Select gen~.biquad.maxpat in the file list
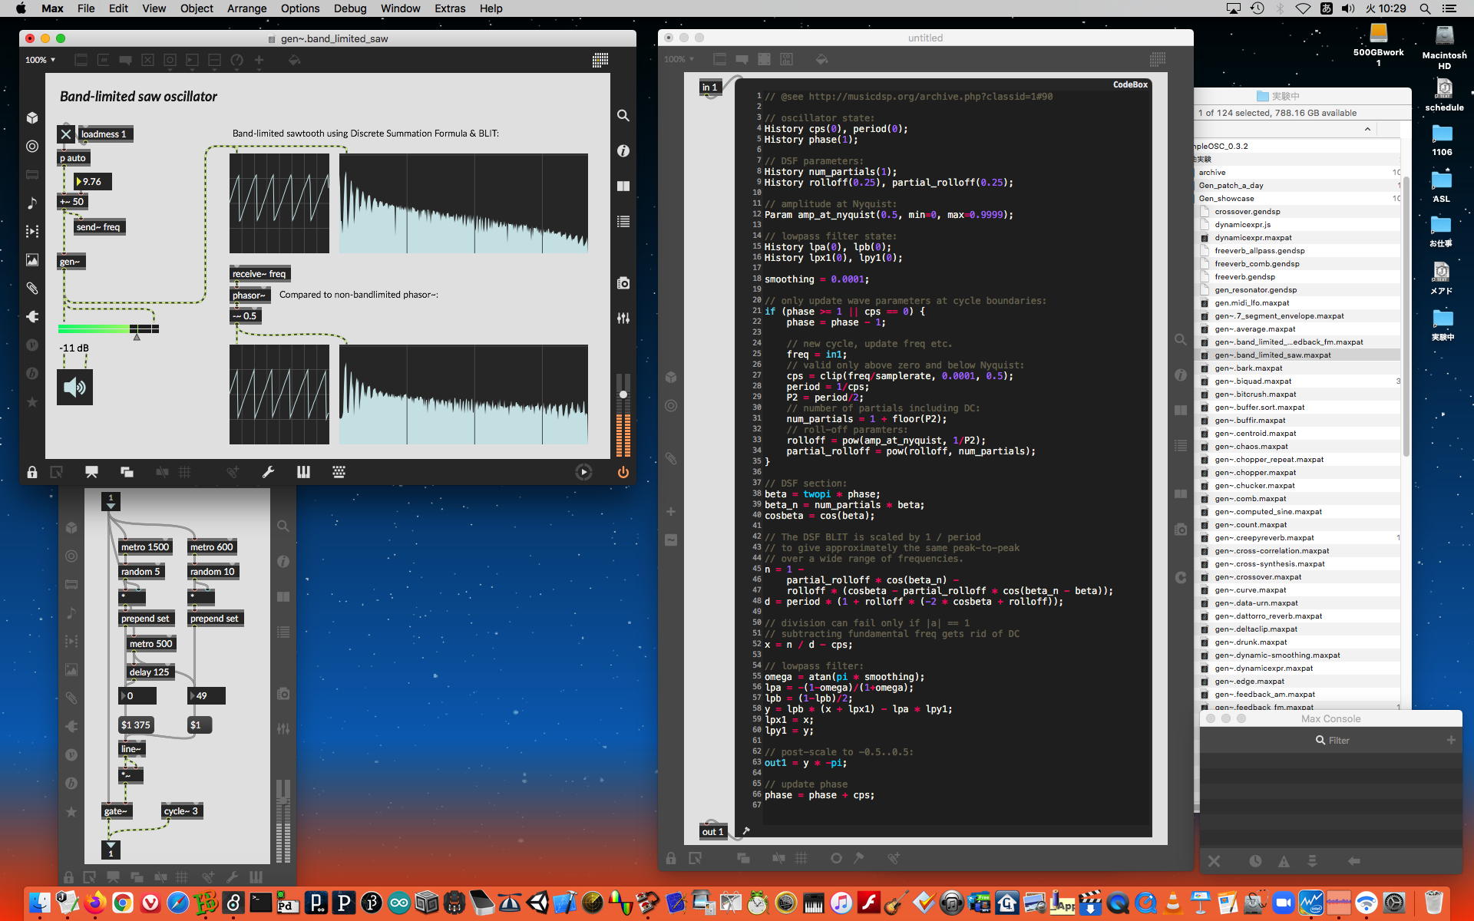The height and width of the screenshot is (921, 1474). 1253,381
